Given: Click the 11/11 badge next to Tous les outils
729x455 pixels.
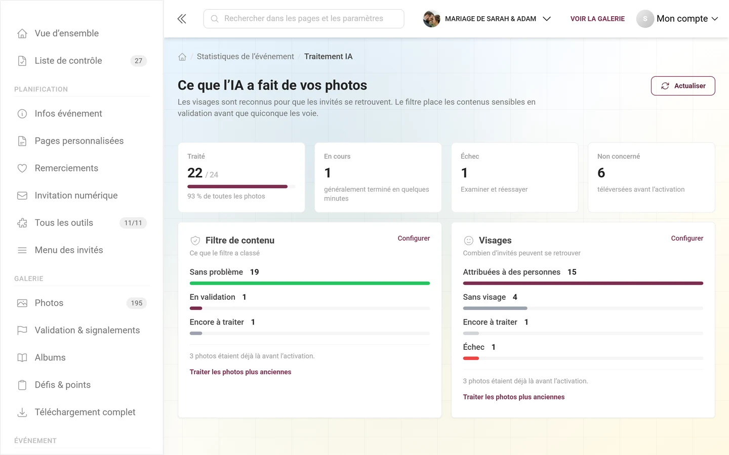Looking at the screenshot, I should [x=133, y=223].
